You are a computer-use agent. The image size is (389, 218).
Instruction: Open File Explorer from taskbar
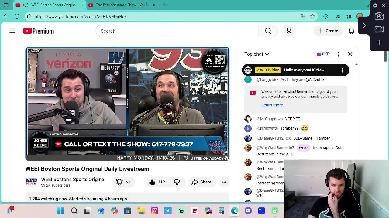(x=141, y=211)
